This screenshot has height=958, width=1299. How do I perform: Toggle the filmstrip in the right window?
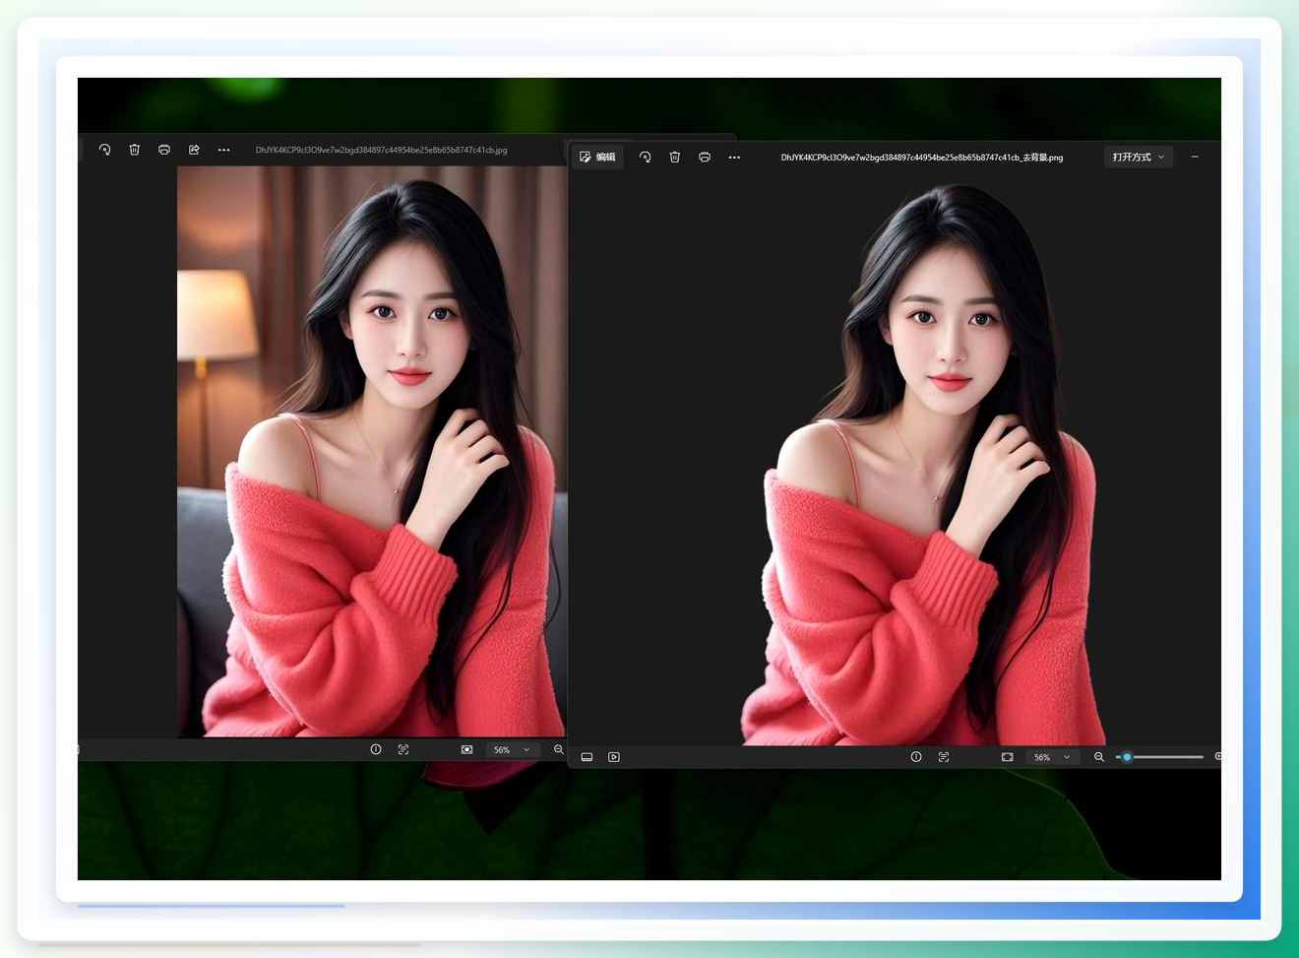[x=587, y=757]
